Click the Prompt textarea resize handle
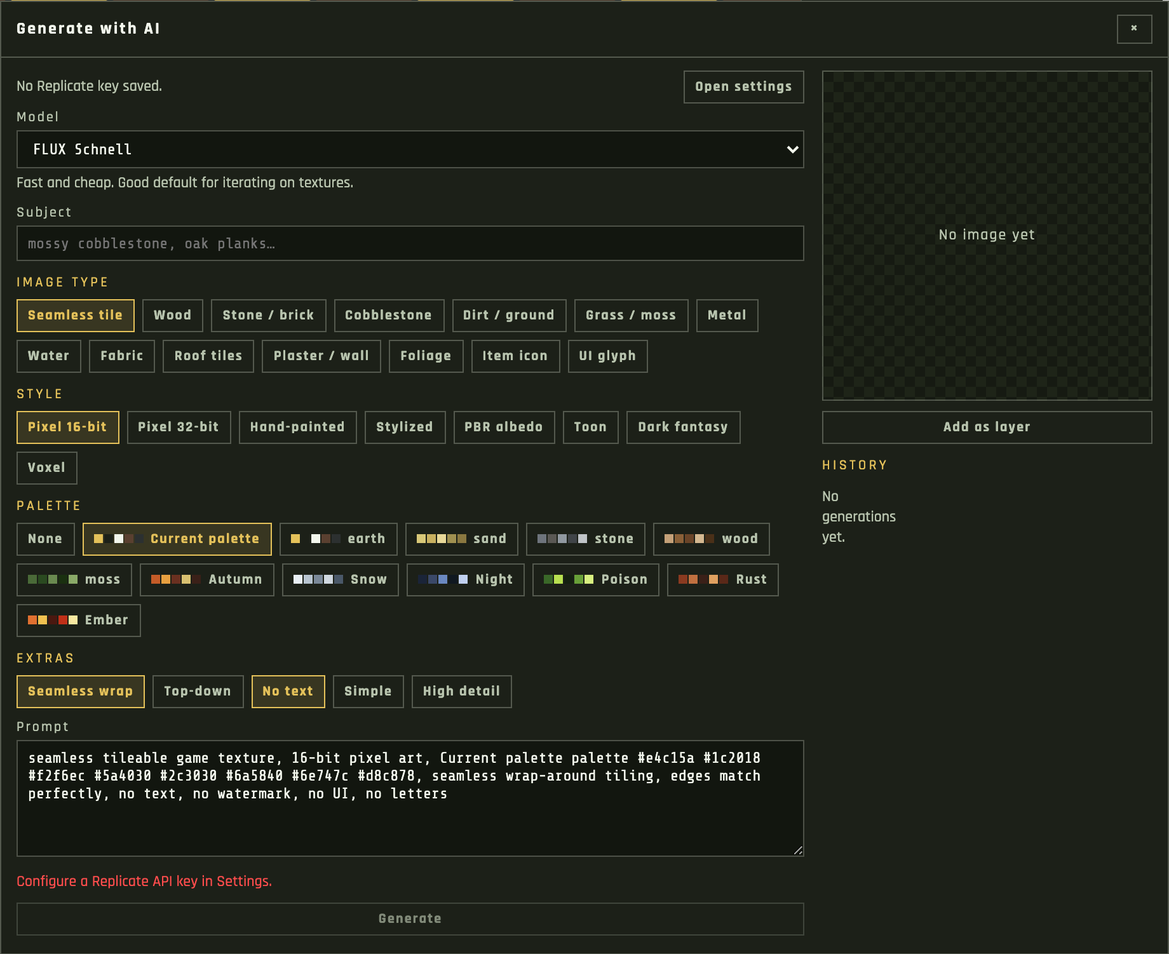Viewport: 1169px width, 954px height. (x=798, y=850)
